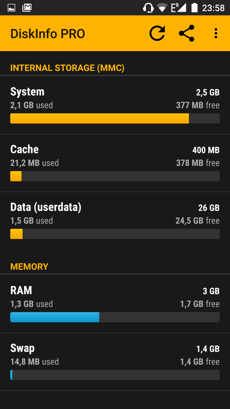This screenshot has height=409, width=230.
Task: Tap the refresh icon in toolbar
Action: point(157,33)
